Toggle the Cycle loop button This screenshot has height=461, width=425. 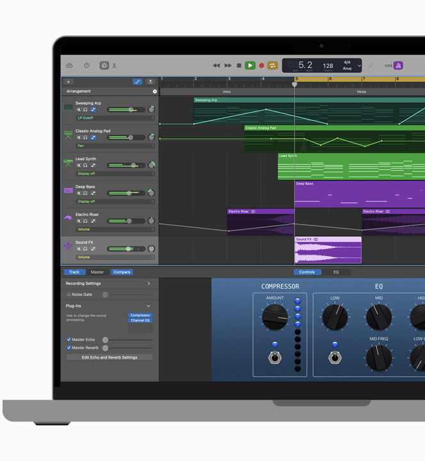tap(273, 65)
